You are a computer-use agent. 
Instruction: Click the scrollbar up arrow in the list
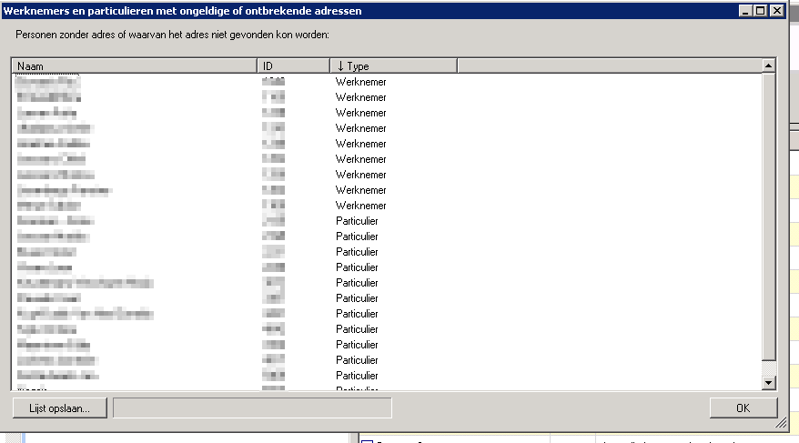[x=768, y=65]
